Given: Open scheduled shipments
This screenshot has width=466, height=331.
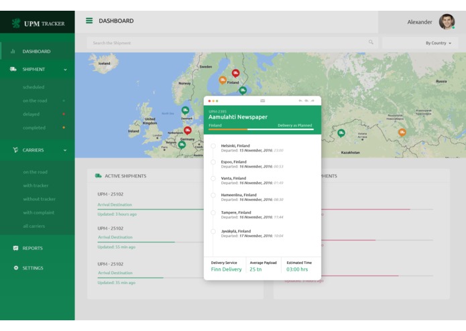Looking at the screenshot, I should [34, 87].
